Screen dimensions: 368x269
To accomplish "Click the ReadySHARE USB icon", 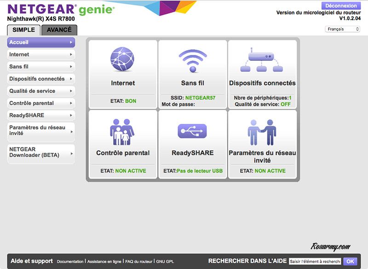I will [x=192, y=131].
